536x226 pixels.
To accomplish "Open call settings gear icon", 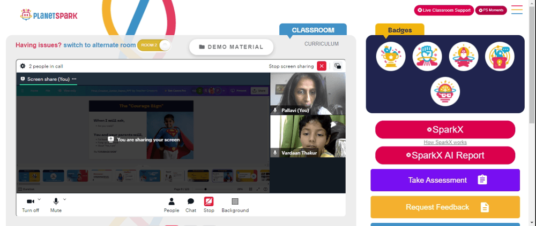I will pyautogui.click(x=23, y=66).
